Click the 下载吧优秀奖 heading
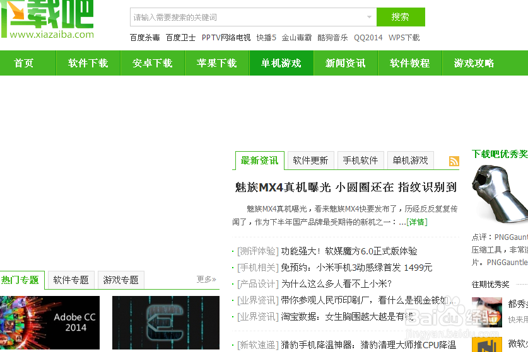Image resolution: width=528 pixels, height=352 pixels. pyautogui.click(x=500, y=154)
